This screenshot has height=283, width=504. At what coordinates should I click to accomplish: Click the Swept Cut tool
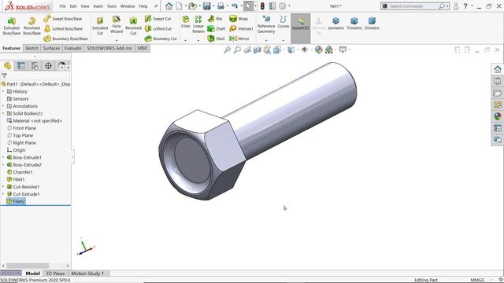pos(157,19)
